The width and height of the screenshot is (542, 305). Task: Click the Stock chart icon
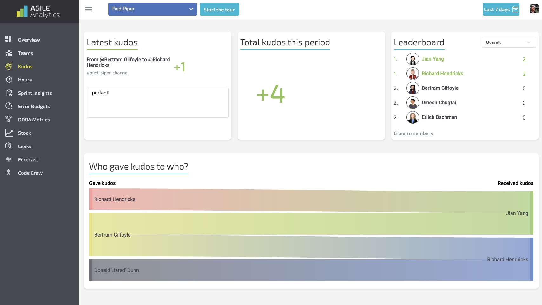9,133
